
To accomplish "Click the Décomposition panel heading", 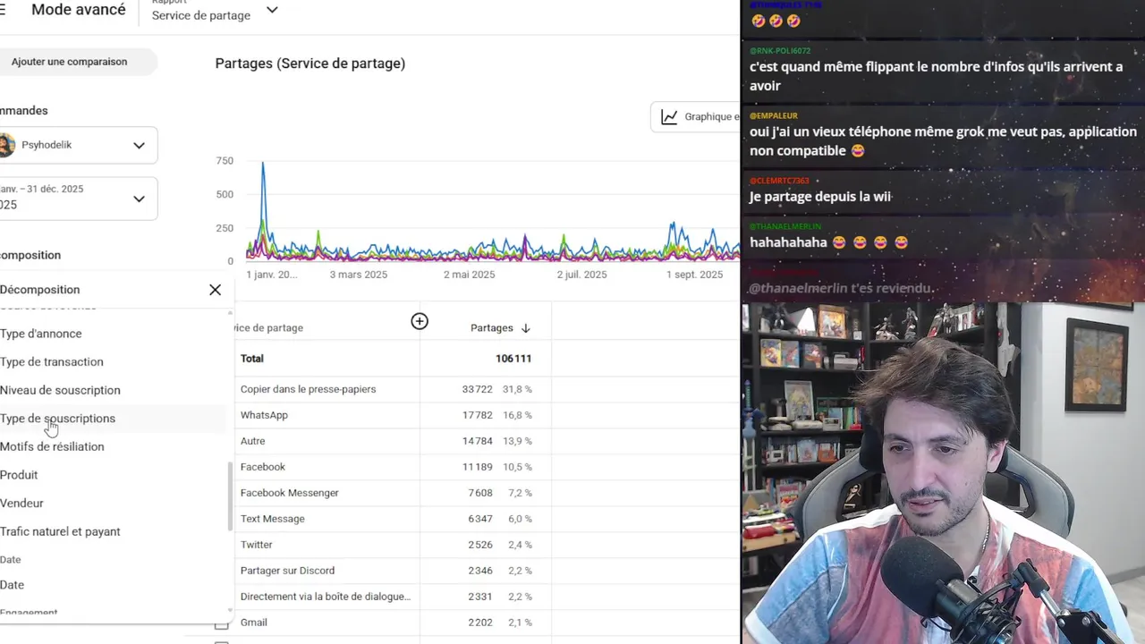I will 40,290.
